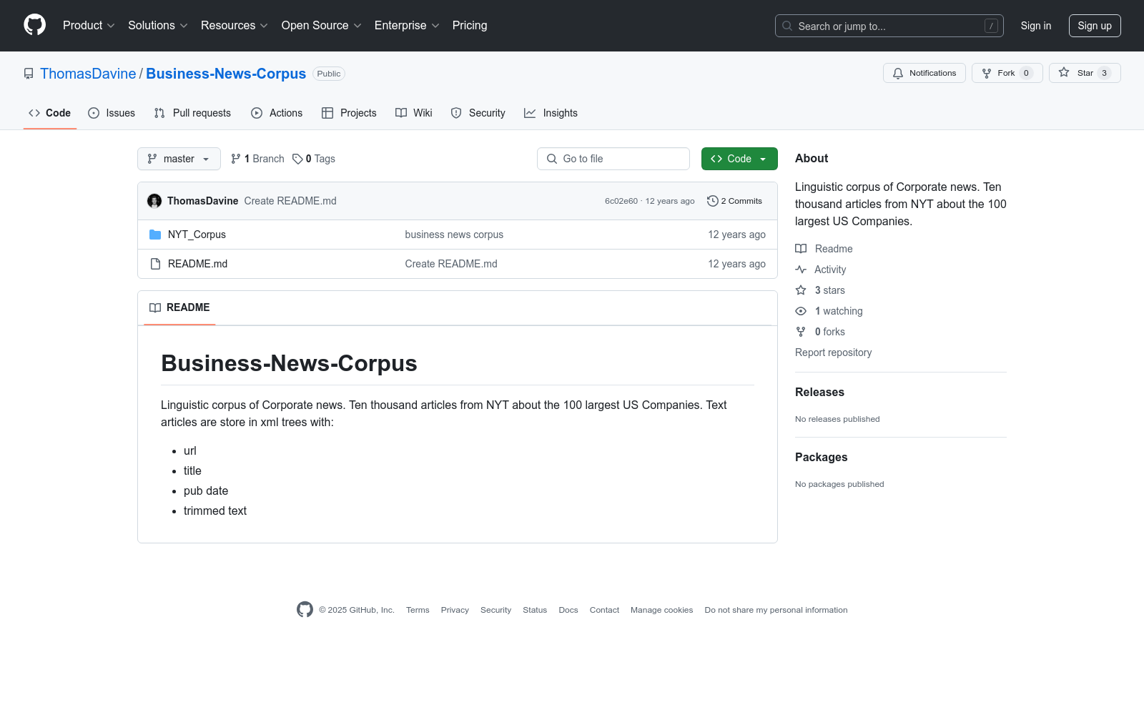Click the magnifier icon in the top search box
This screenshot has width=1144, height=715.
[787, 26]
